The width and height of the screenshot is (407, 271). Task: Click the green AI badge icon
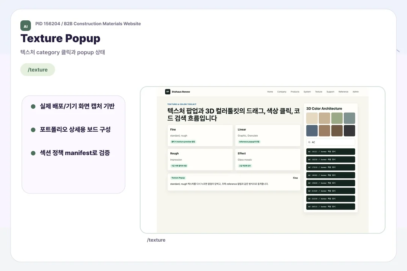tap(26, 26)
